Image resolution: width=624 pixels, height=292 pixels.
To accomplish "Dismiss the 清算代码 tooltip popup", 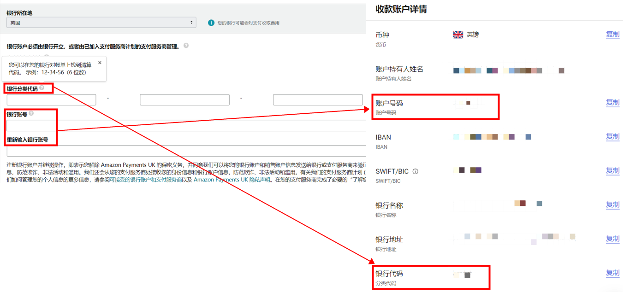I will click(x=100, y=63).
